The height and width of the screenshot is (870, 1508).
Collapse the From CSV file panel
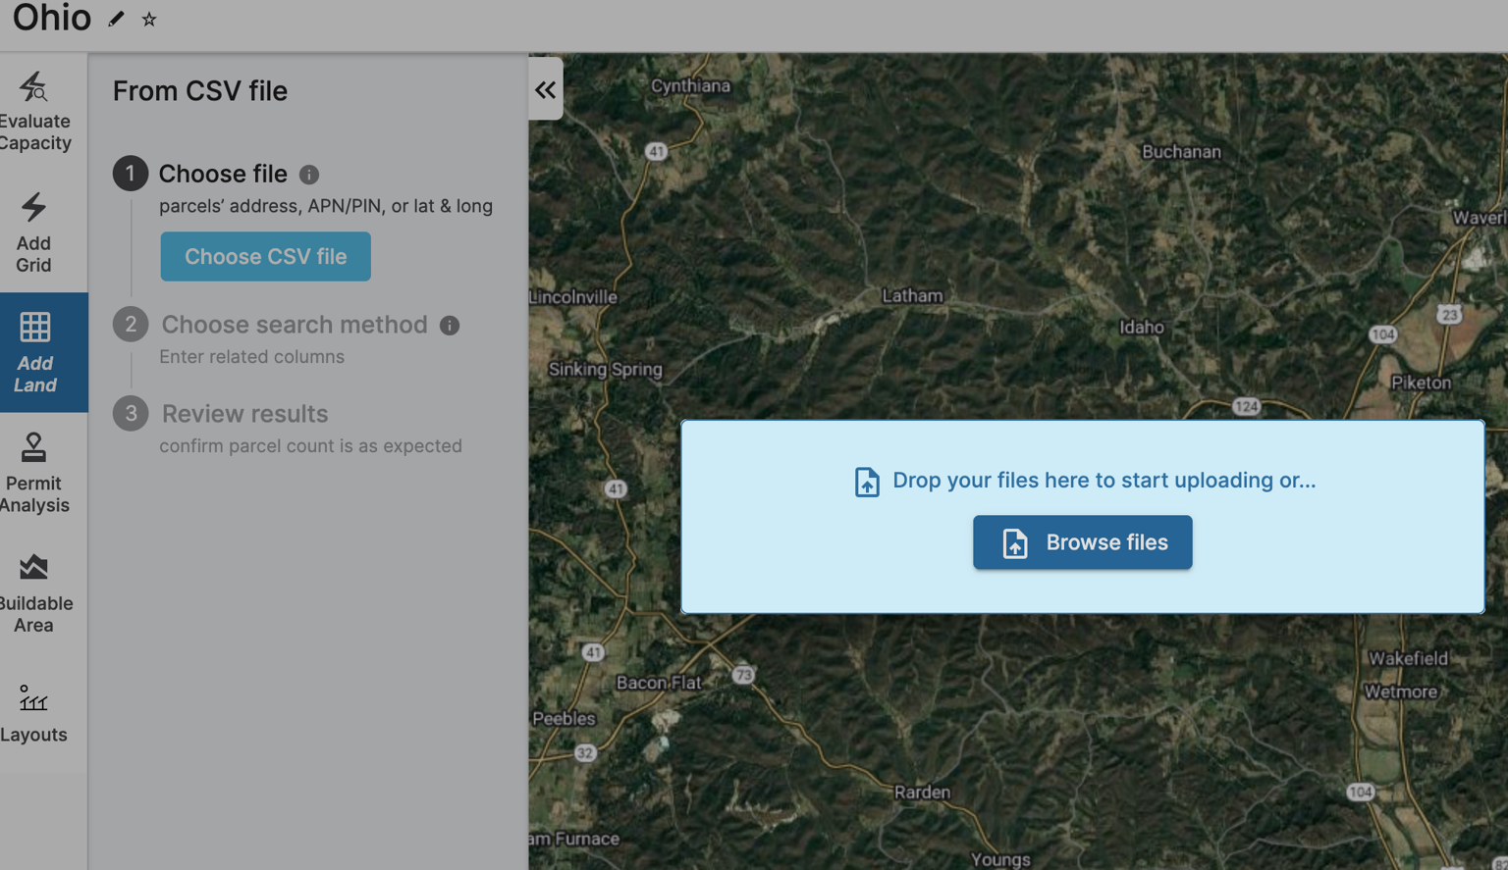pyautogui.click(x=546, y=88)
